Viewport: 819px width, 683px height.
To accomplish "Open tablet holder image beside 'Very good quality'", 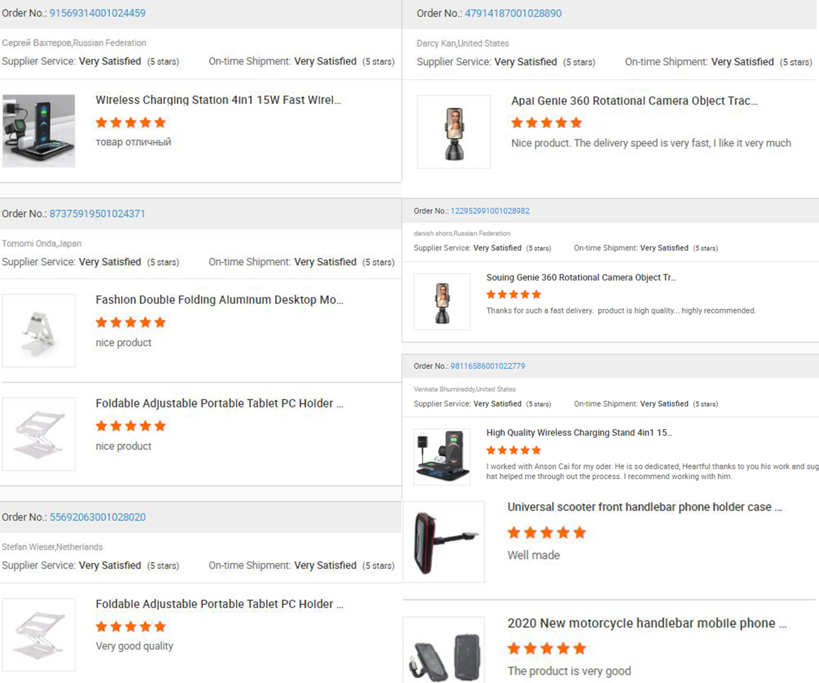I will click(39, 635).
